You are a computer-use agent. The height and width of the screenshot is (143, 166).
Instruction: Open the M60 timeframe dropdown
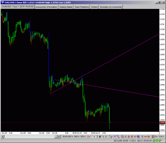pyautogui.click(x=77, y=136)
